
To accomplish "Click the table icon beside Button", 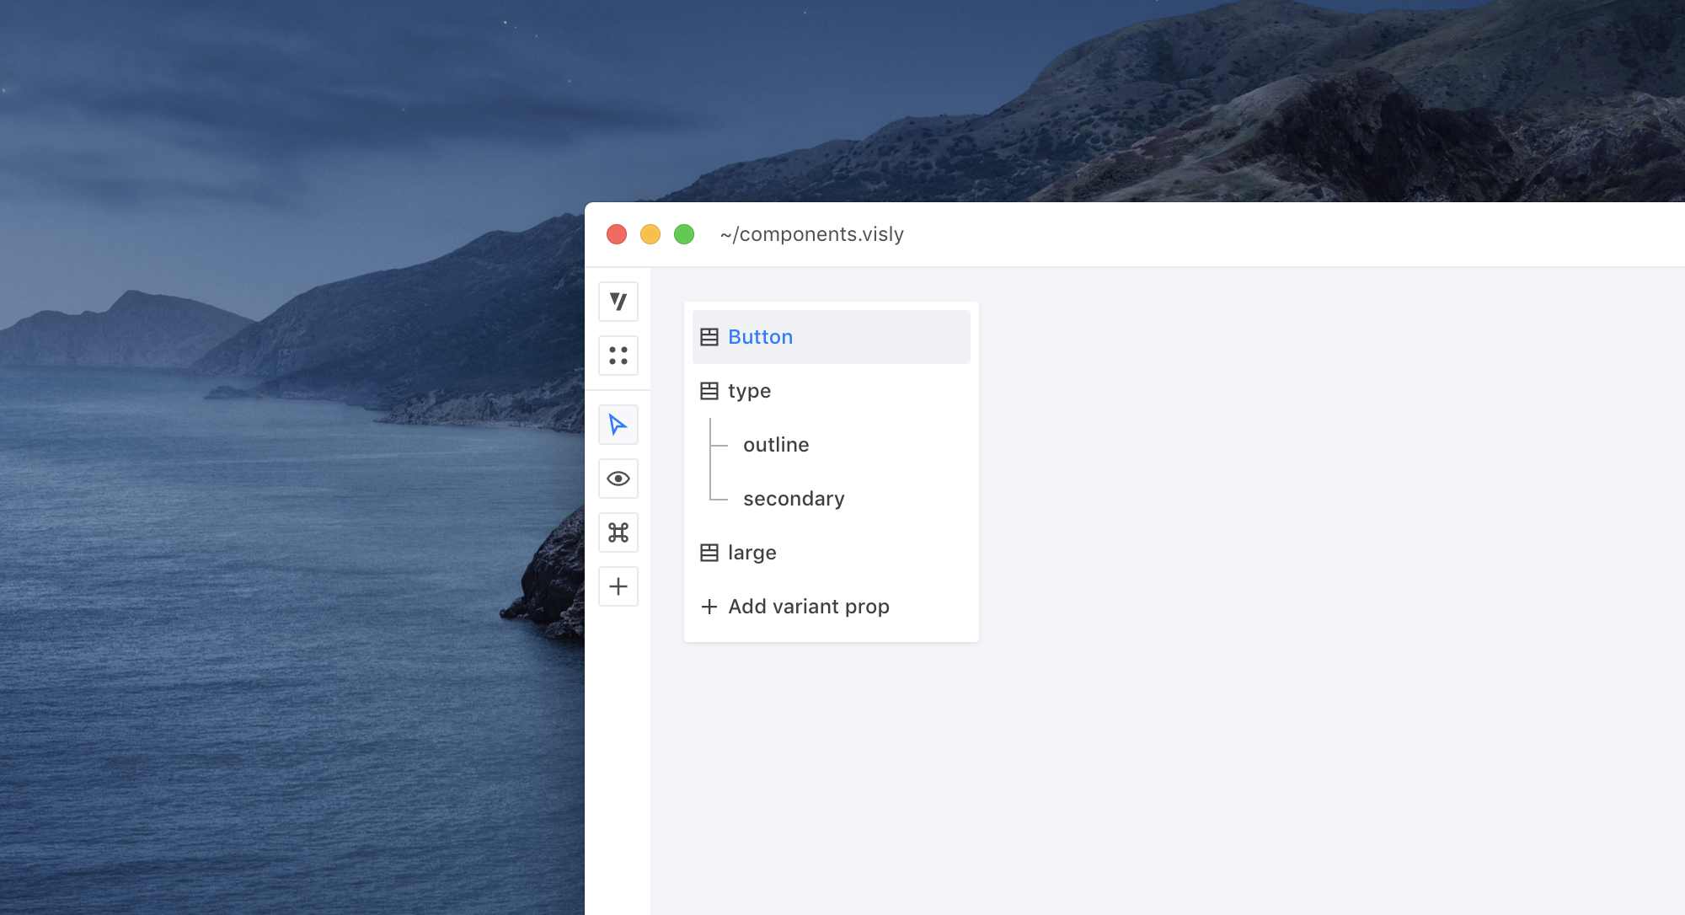I will [709, 337].
